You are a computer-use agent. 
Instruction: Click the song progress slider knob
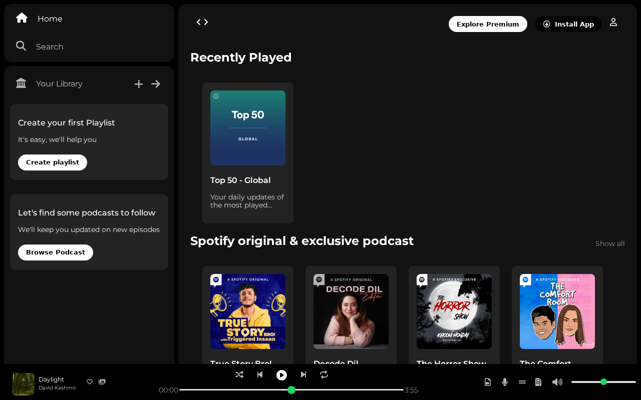tap(291, 390)
